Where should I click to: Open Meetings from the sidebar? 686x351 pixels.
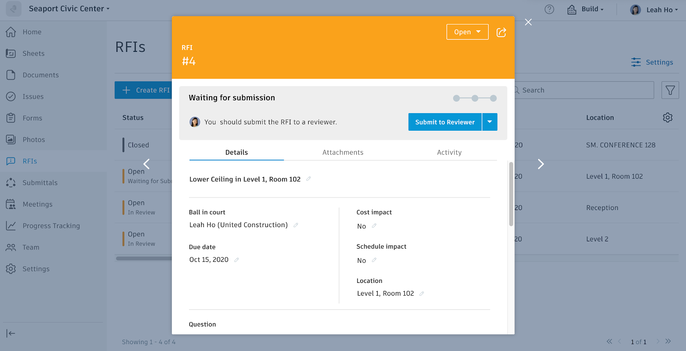pos(37,204)
